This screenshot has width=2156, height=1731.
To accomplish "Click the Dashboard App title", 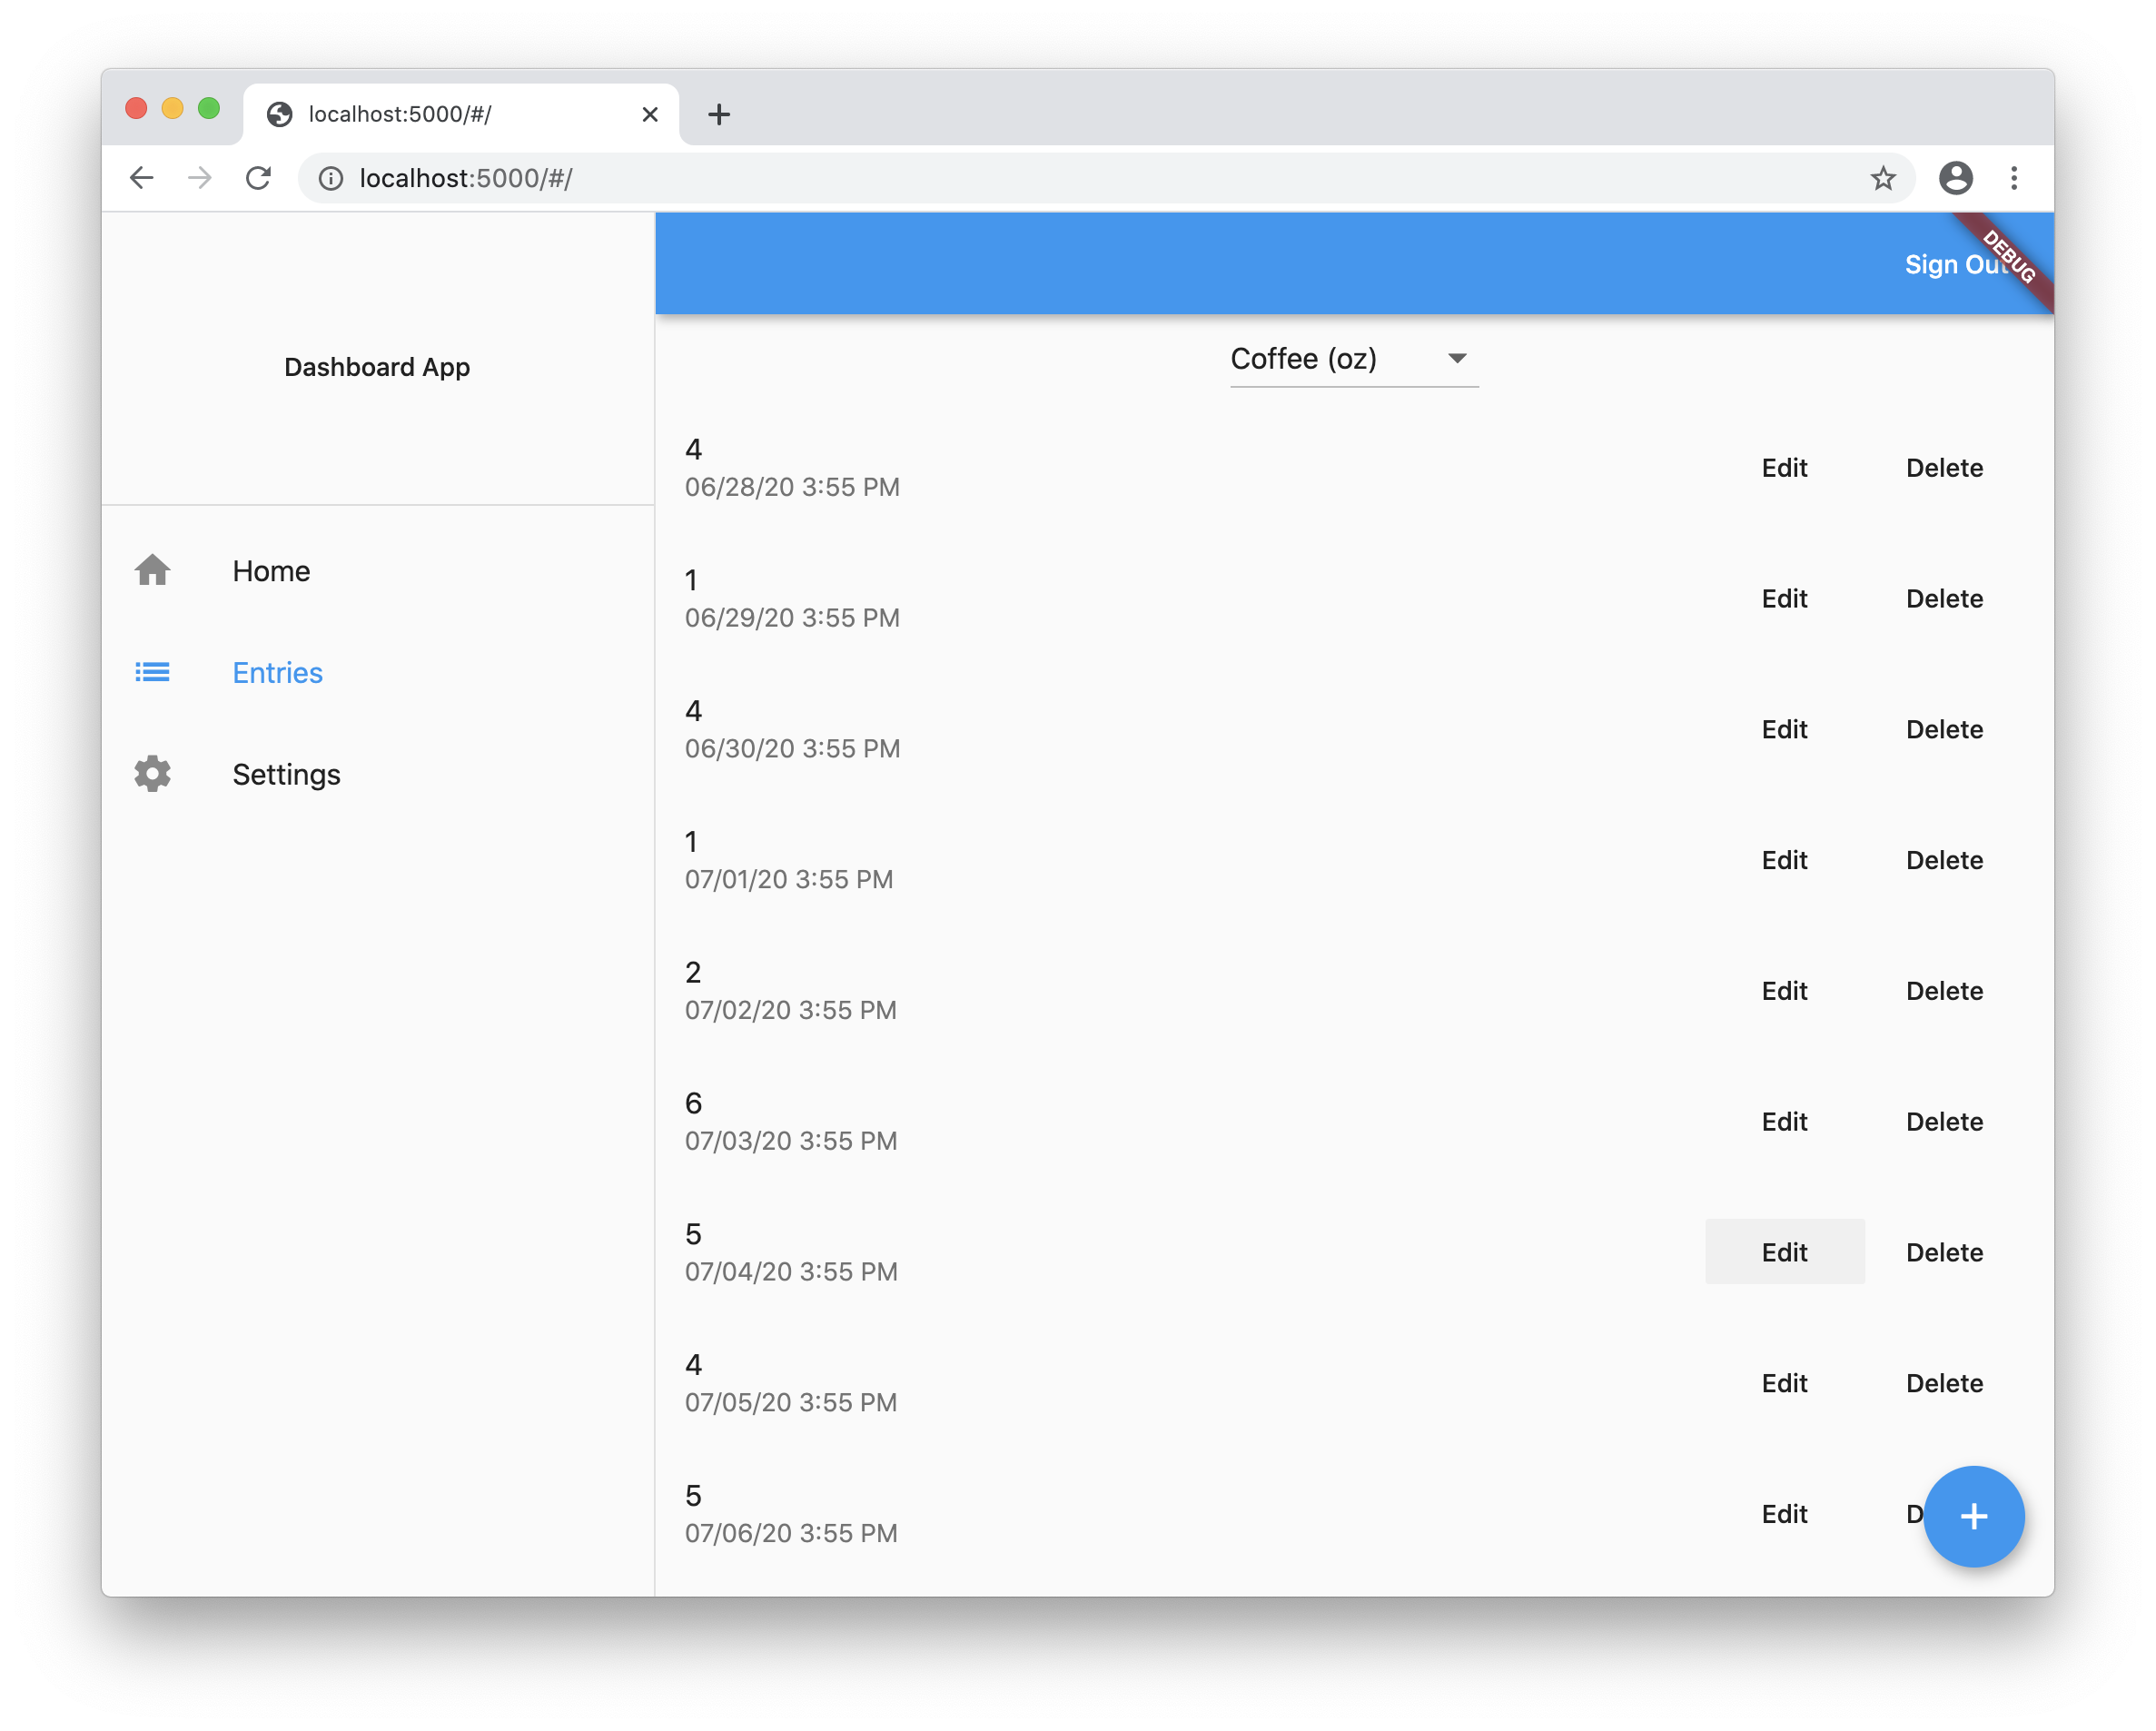I will coord(377,367).
